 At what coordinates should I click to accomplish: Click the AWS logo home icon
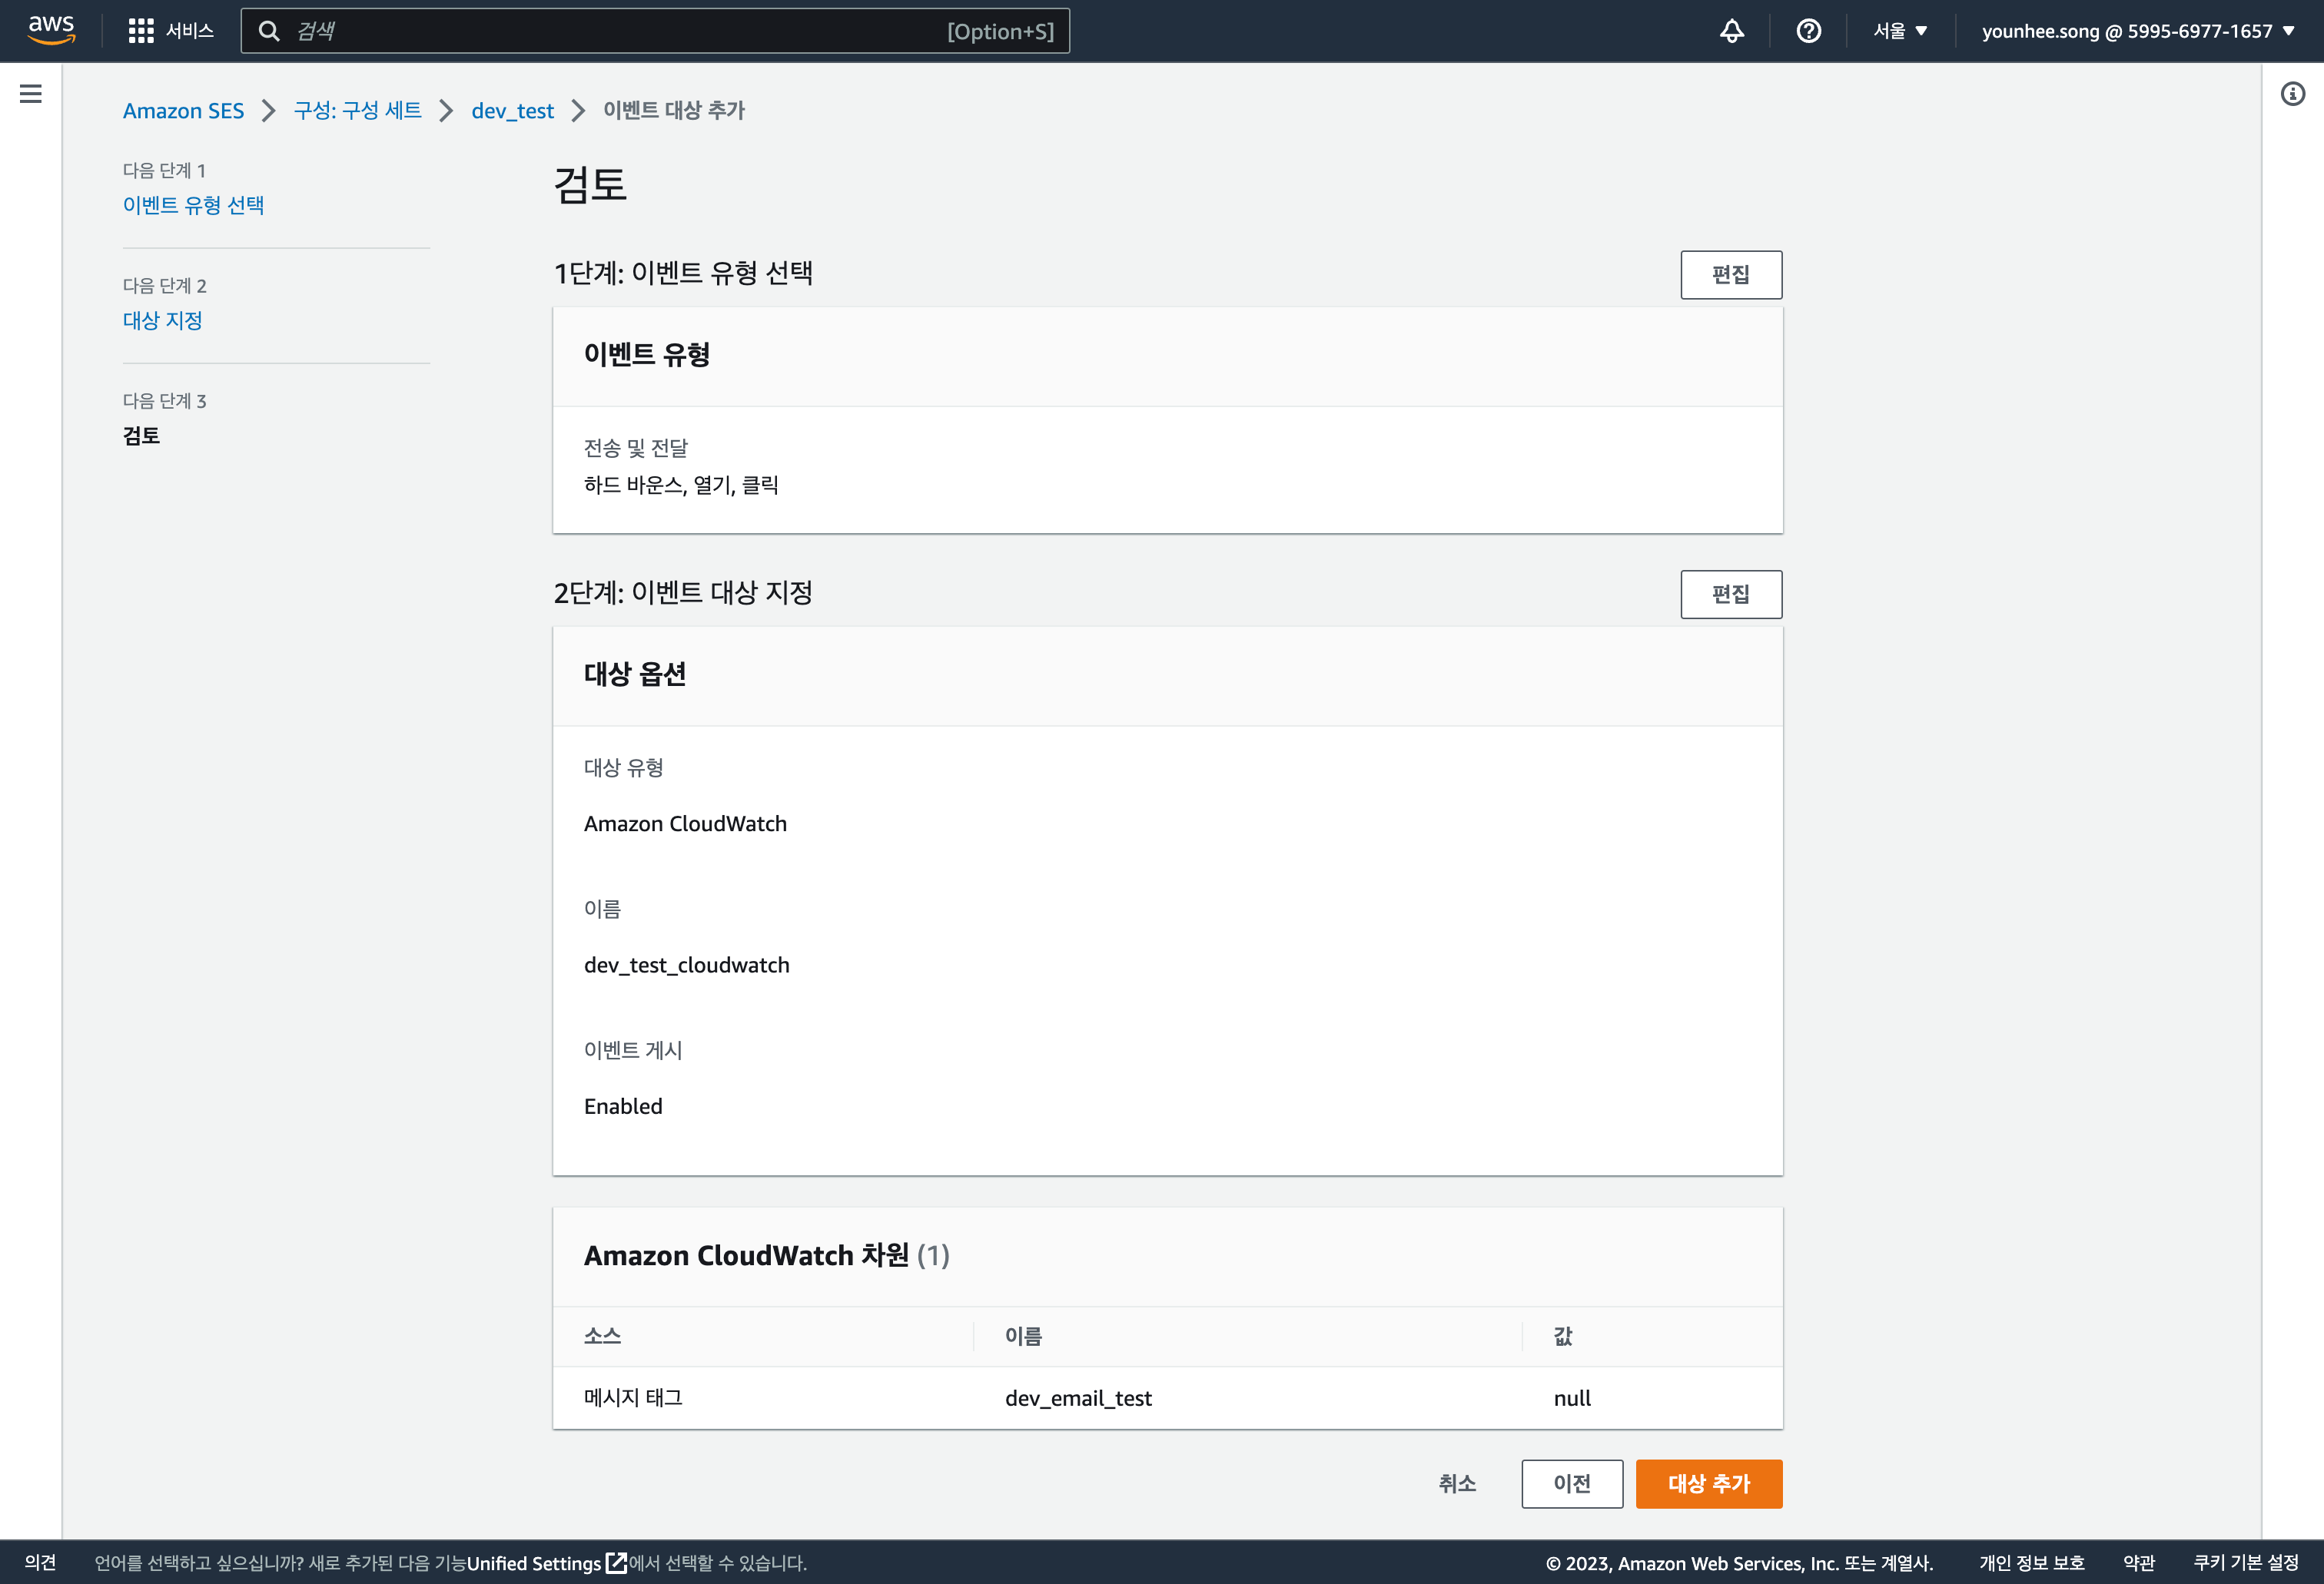pyautogui.click(x=51, y=30)
